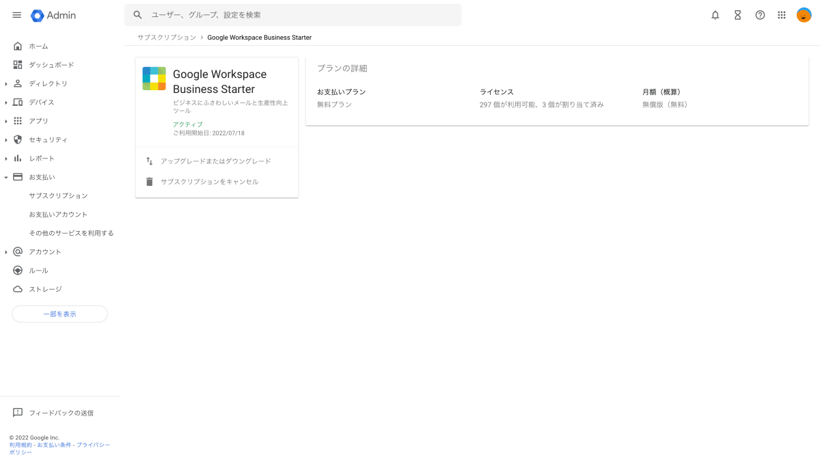Screen dimensions: 820x462
Task: Expand the アカウント tree arrow
Action: [x=6, y=252]
